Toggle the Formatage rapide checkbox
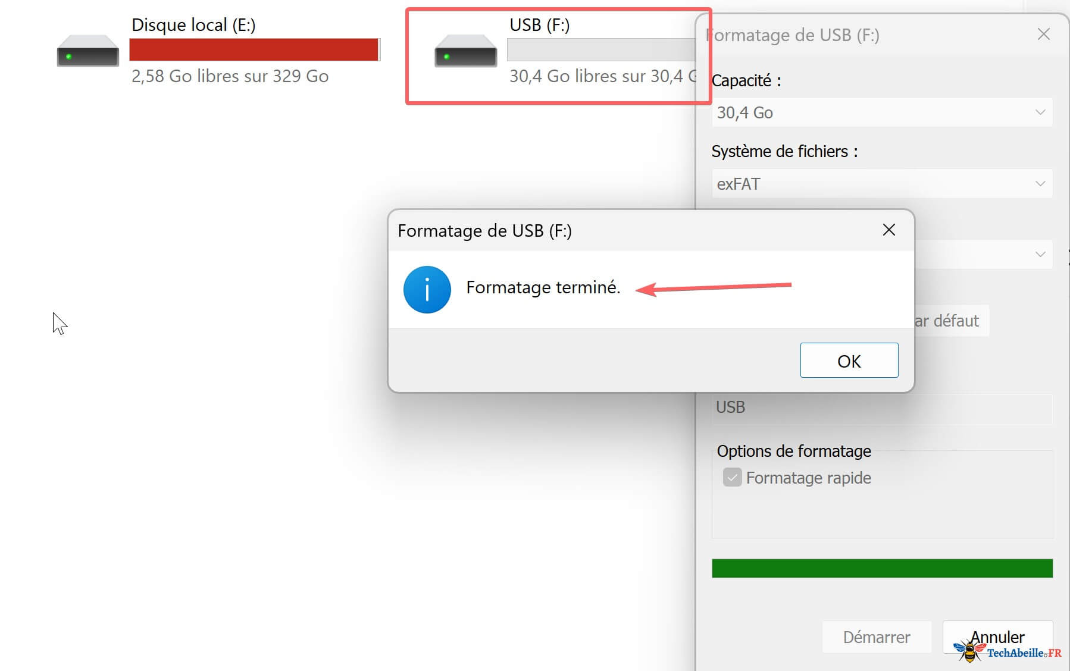Screen dimensions: 1070x671 (x=732, y=478)
